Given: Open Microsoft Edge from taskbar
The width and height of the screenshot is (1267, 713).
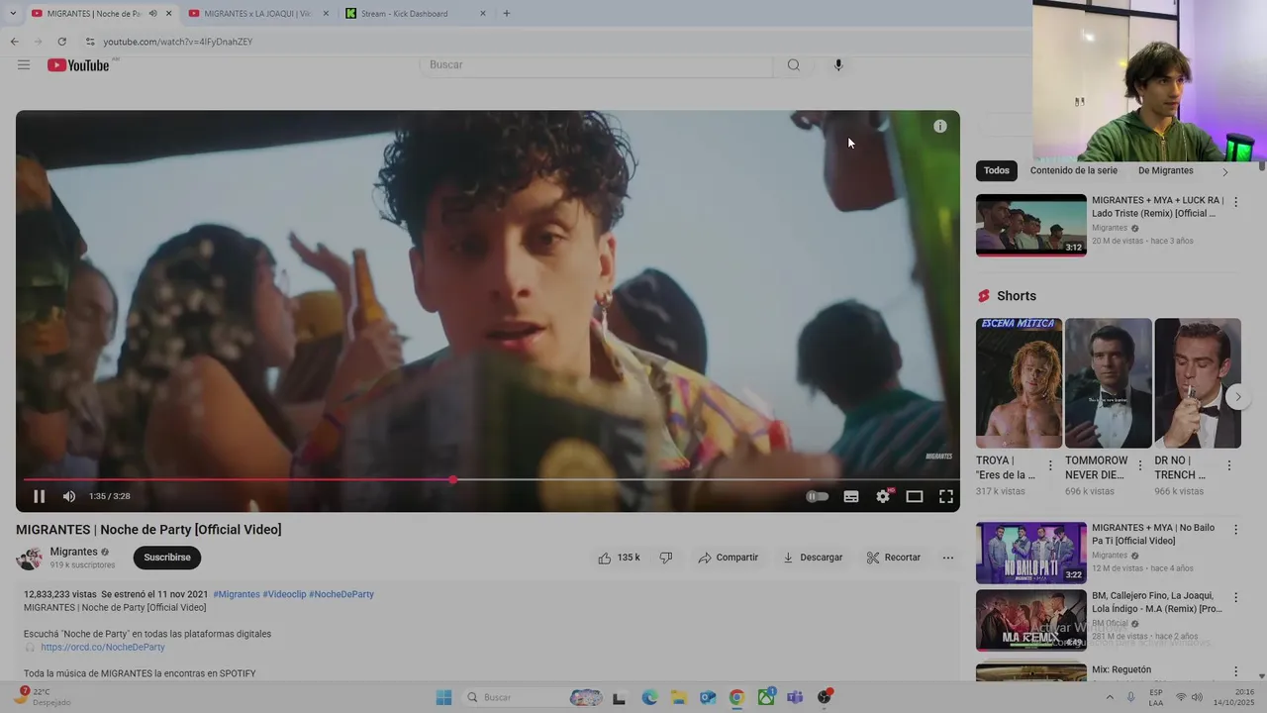Looking at the screenshot, I should point(649,697).
